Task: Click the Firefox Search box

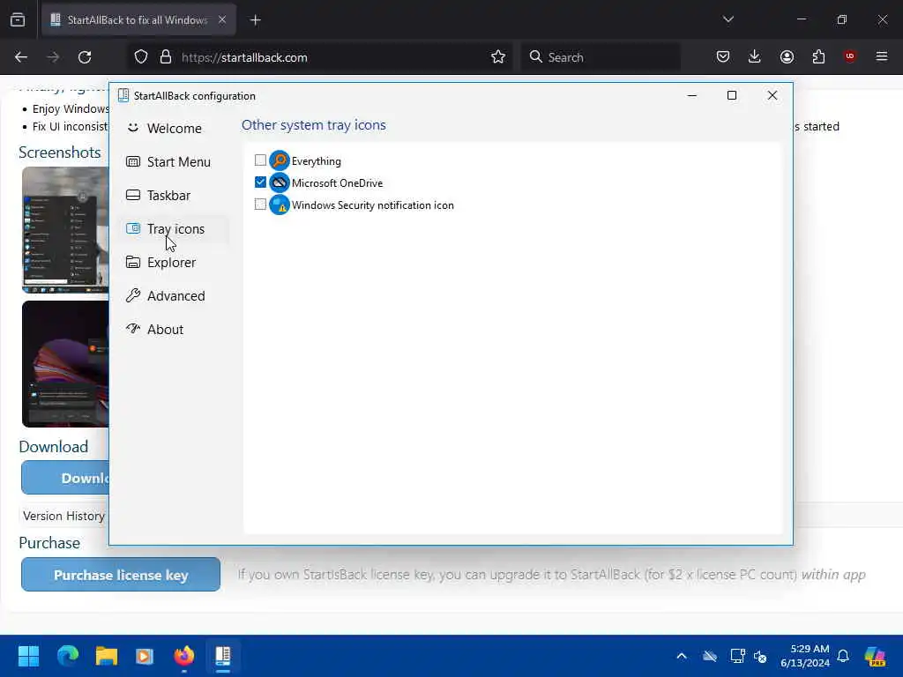Action: point(601,57)
